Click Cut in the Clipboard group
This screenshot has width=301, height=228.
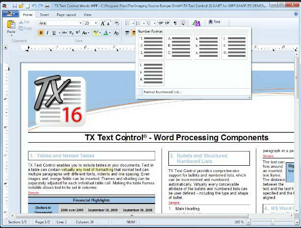pos(24,22)
